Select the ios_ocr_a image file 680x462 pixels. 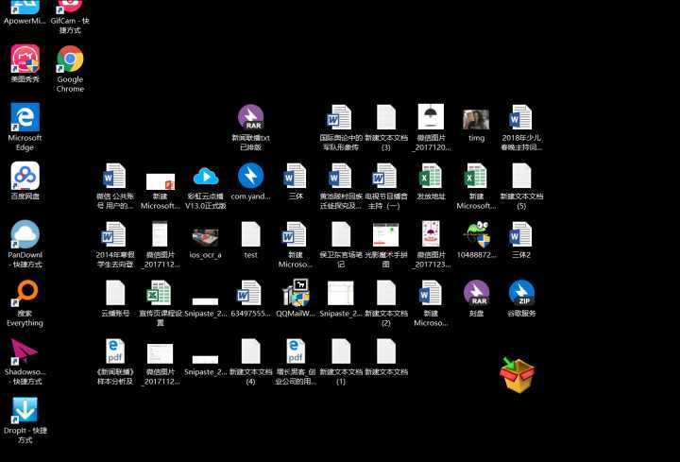click(x=205, y=235)
